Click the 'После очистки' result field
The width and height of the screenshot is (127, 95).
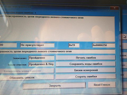[x=41, y=64]
